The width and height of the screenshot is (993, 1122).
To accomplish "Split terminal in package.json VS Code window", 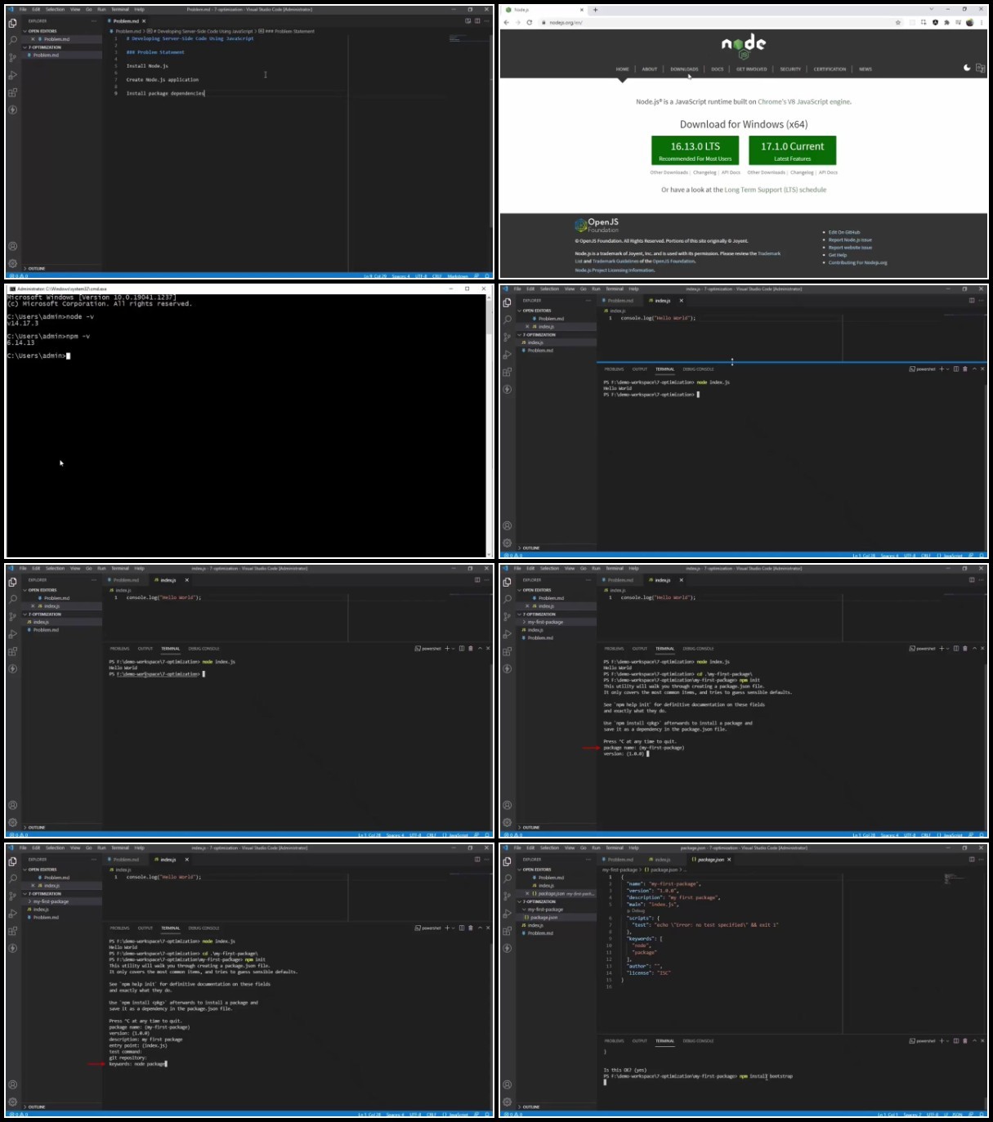I will click(956, 1041).
